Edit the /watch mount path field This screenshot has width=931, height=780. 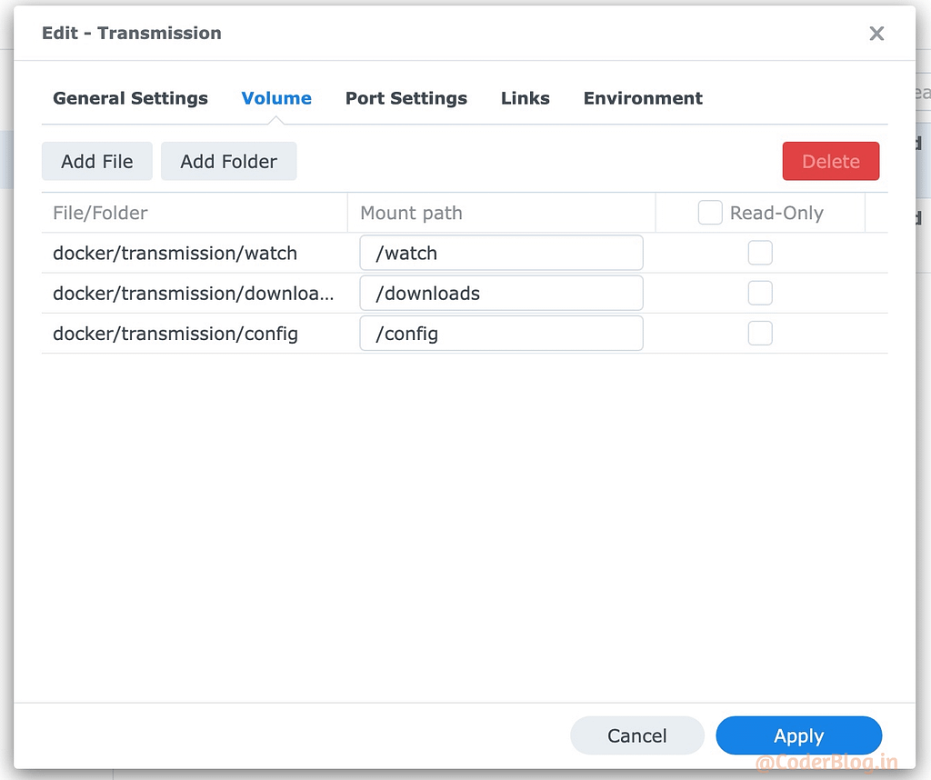(x=501, y=253)
